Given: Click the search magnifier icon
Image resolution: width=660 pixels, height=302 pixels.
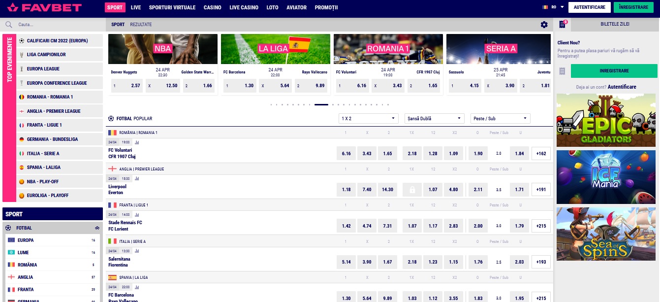Looking at the screenshot, I should pos(9,25).
